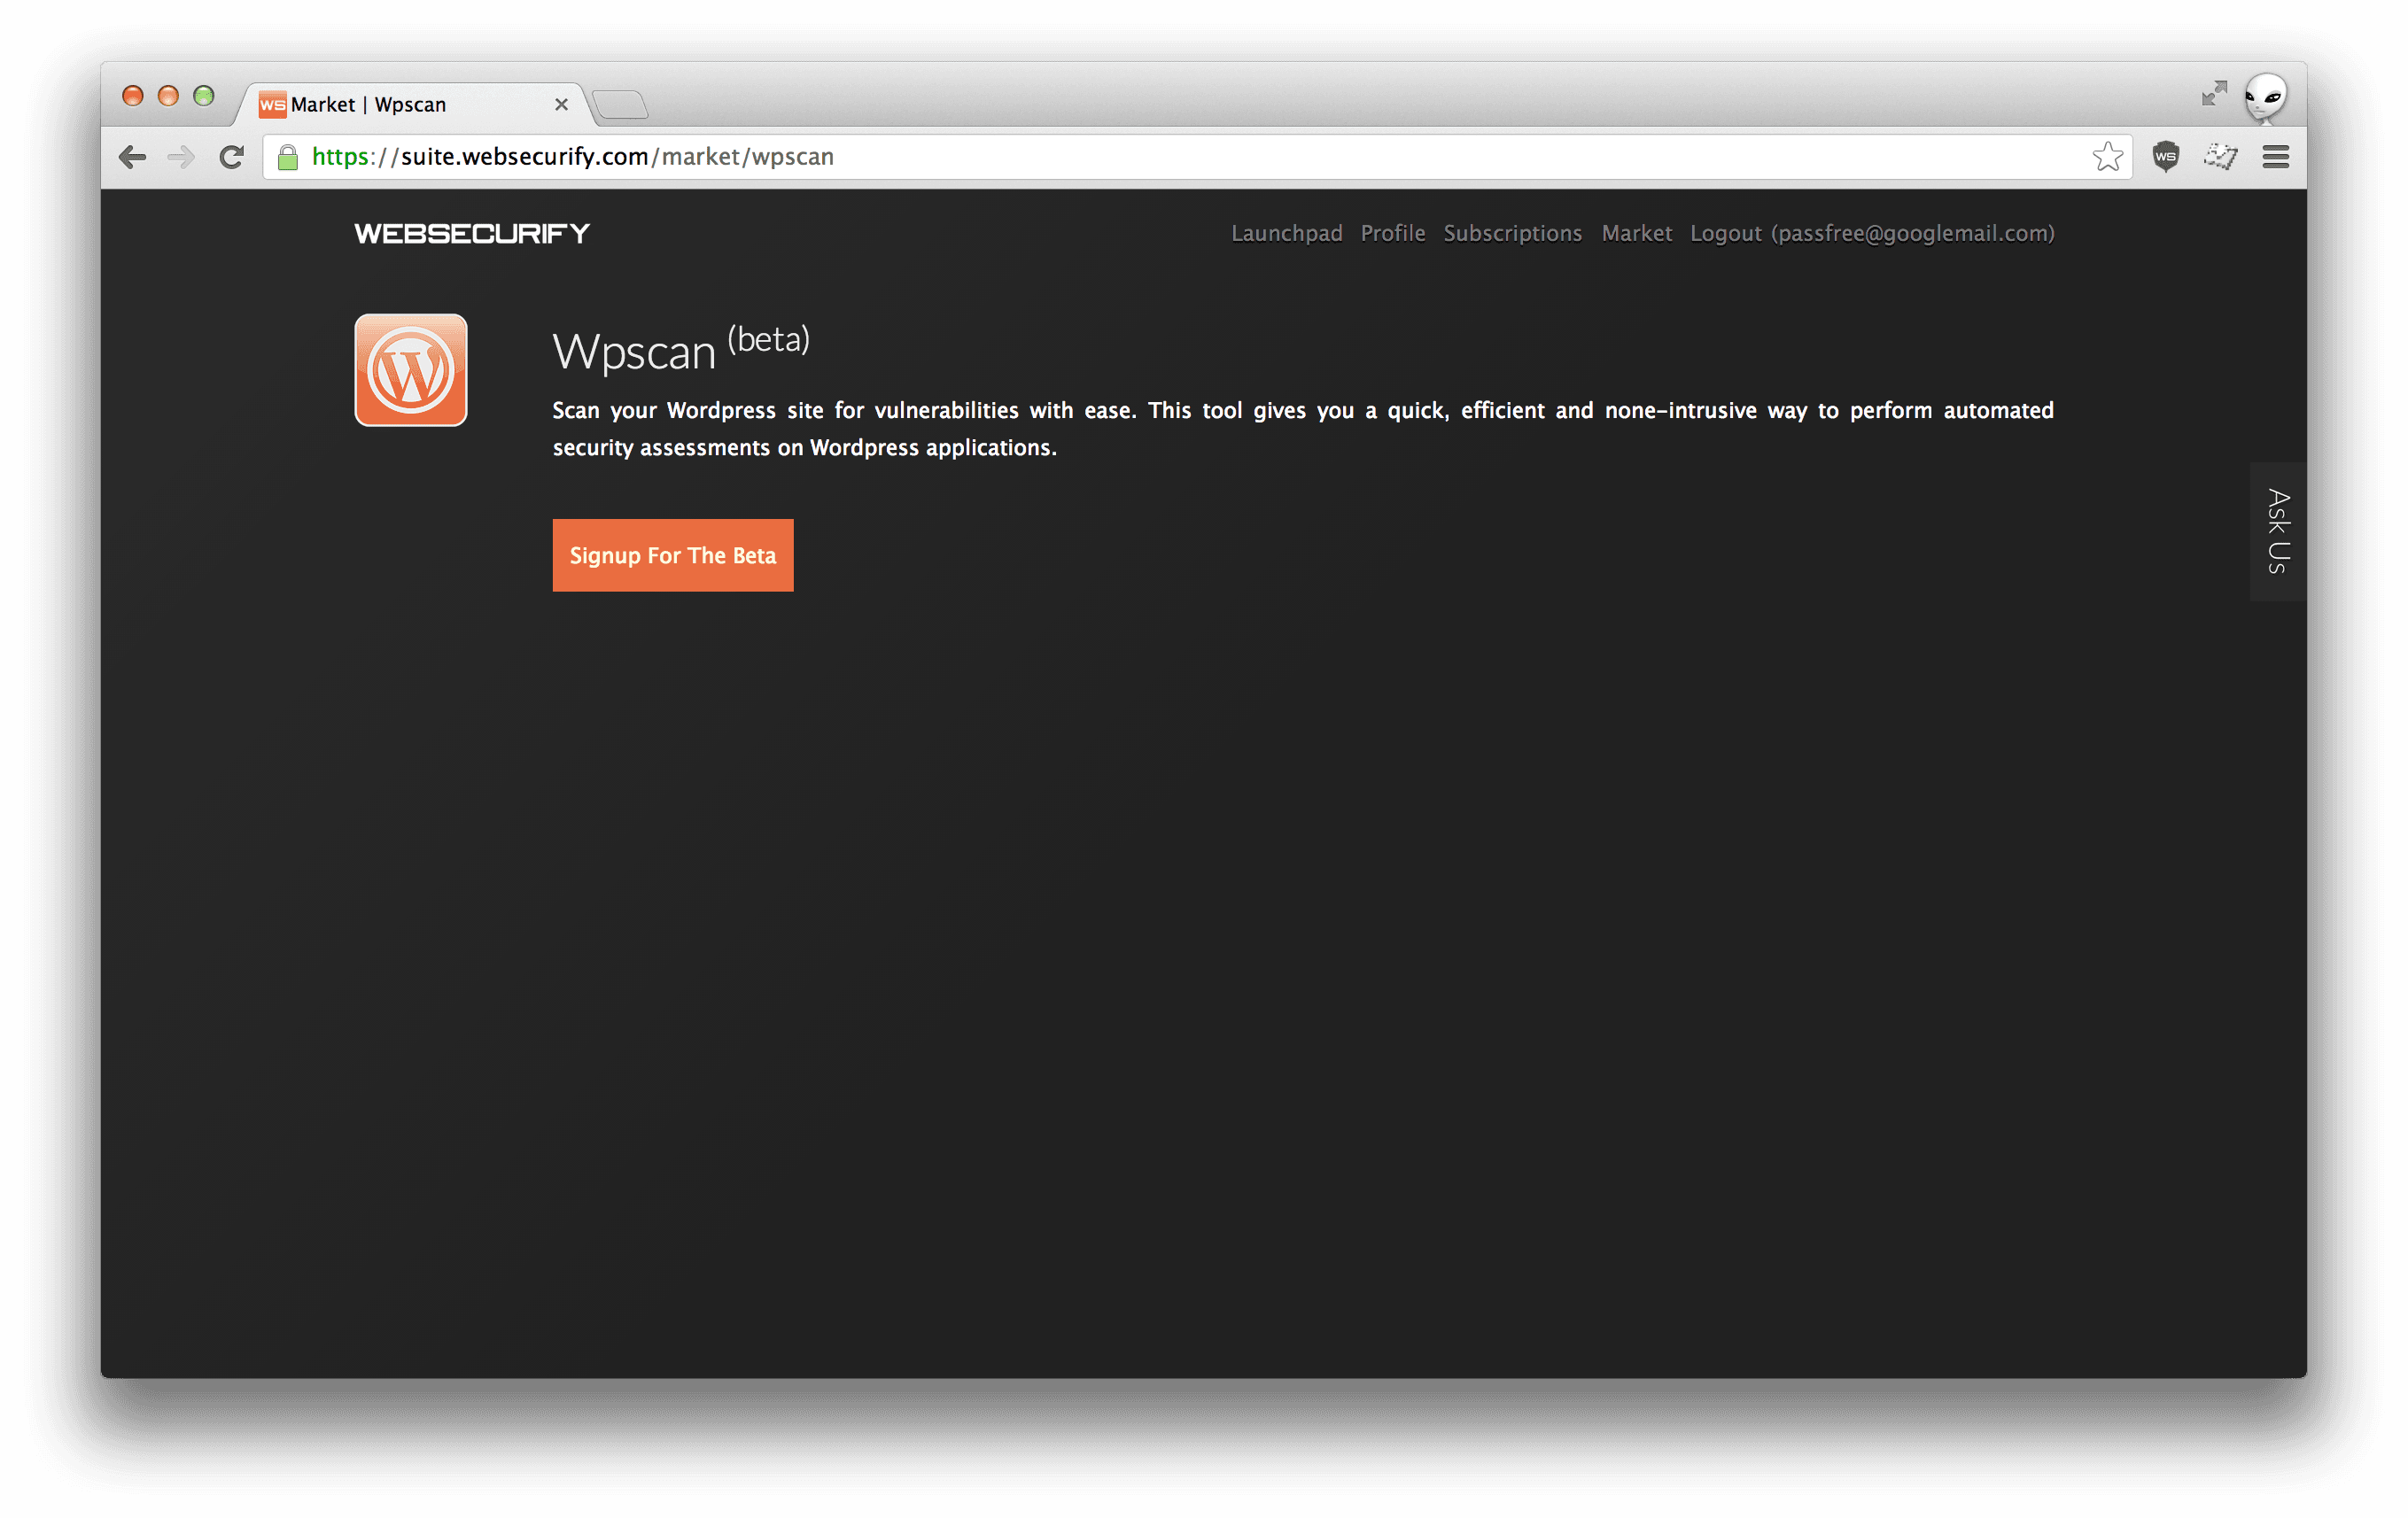Go back with the browser back arrow

coord(132,157)
